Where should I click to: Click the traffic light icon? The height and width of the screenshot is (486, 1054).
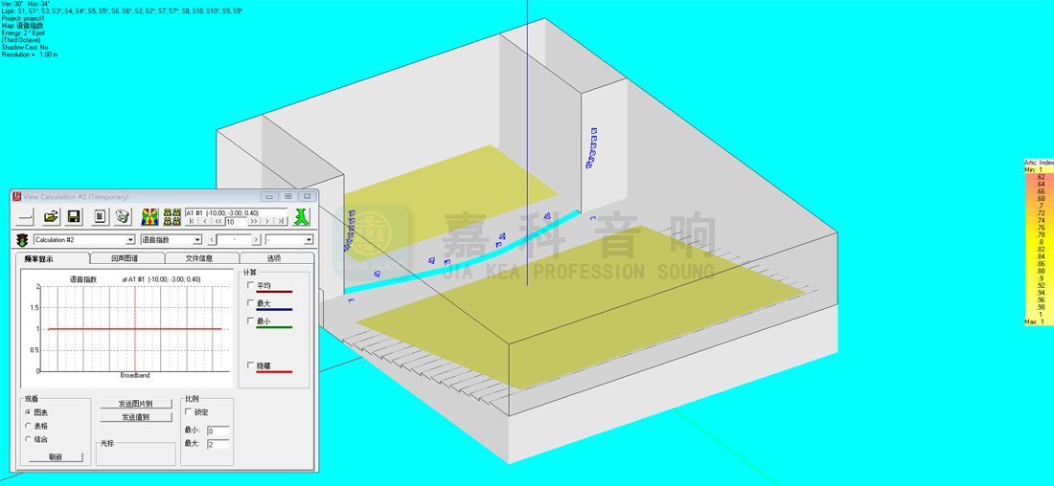[x=22, y=240]
